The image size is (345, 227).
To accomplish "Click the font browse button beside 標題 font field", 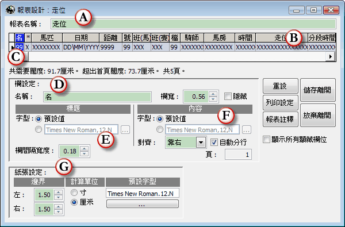I will pyautogui.click(x=125, y=130).
